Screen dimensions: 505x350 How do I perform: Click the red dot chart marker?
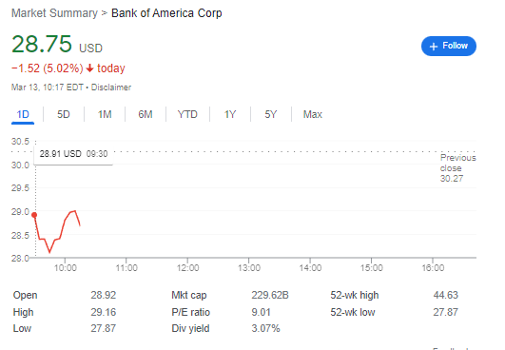click(x=34, y=215)
